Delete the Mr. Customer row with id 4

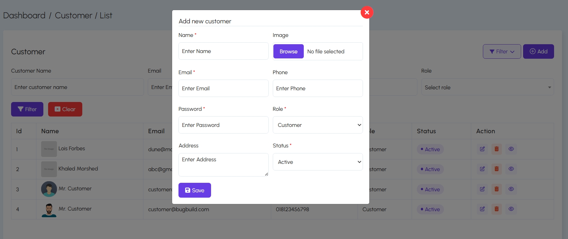tap(496, 209)
